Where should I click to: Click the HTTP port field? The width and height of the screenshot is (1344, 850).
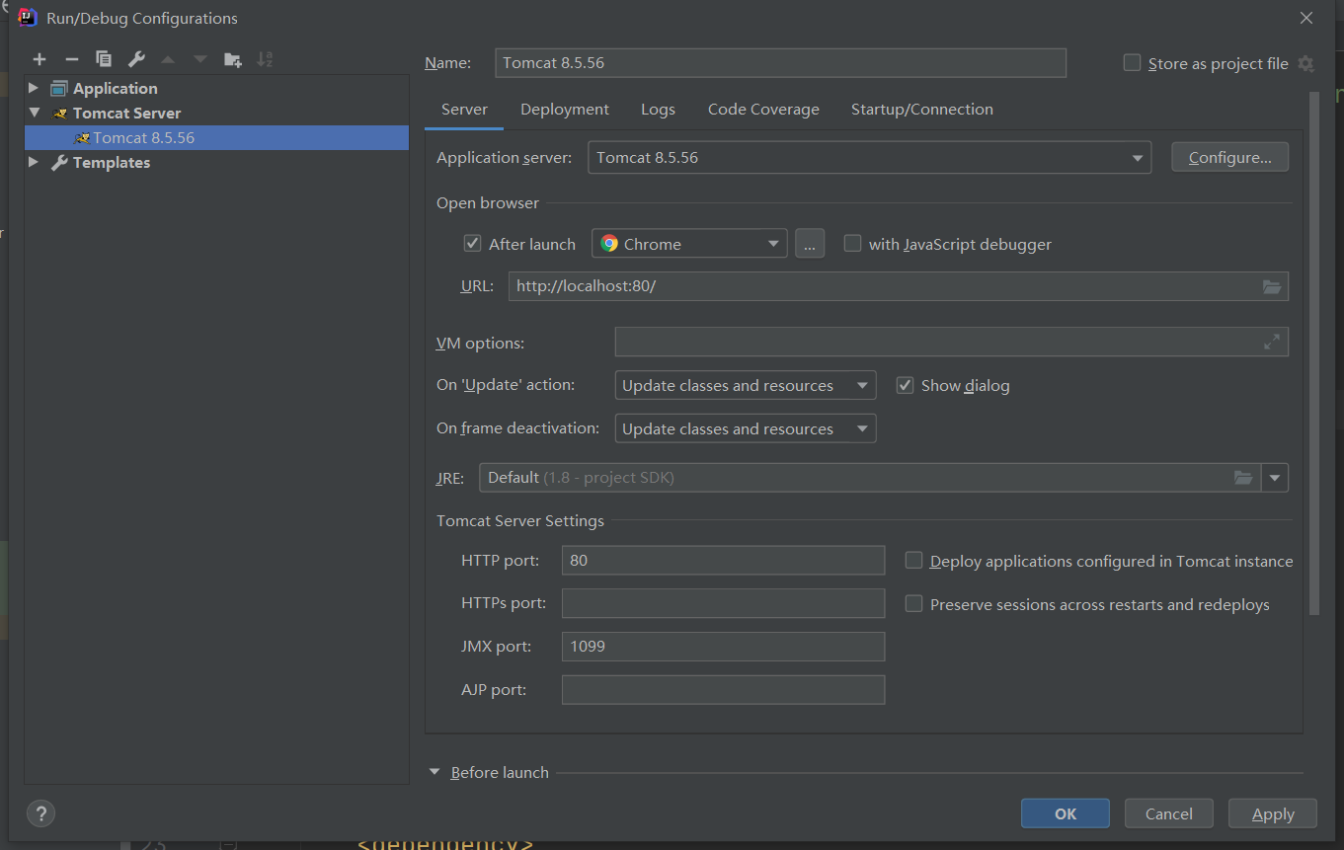pyautogui.click(x=723, y=560)
